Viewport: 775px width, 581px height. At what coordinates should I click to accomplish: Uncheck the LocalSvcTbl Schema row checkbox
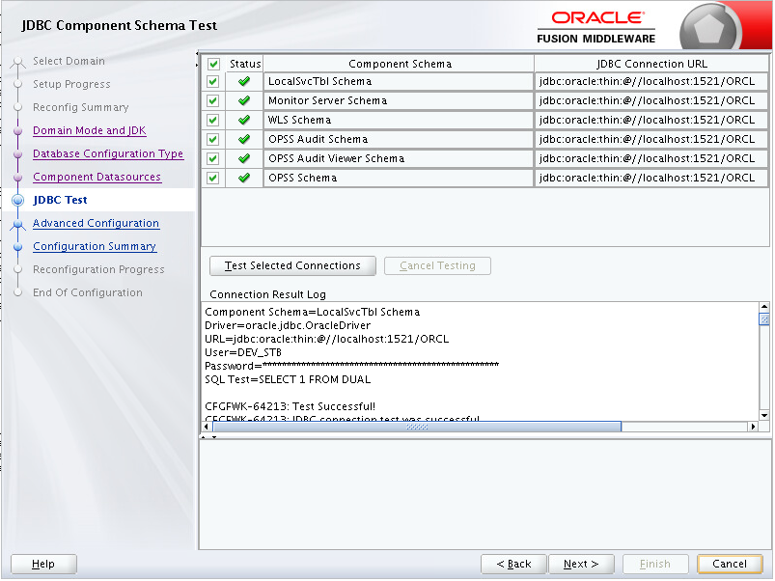[213, 81]
